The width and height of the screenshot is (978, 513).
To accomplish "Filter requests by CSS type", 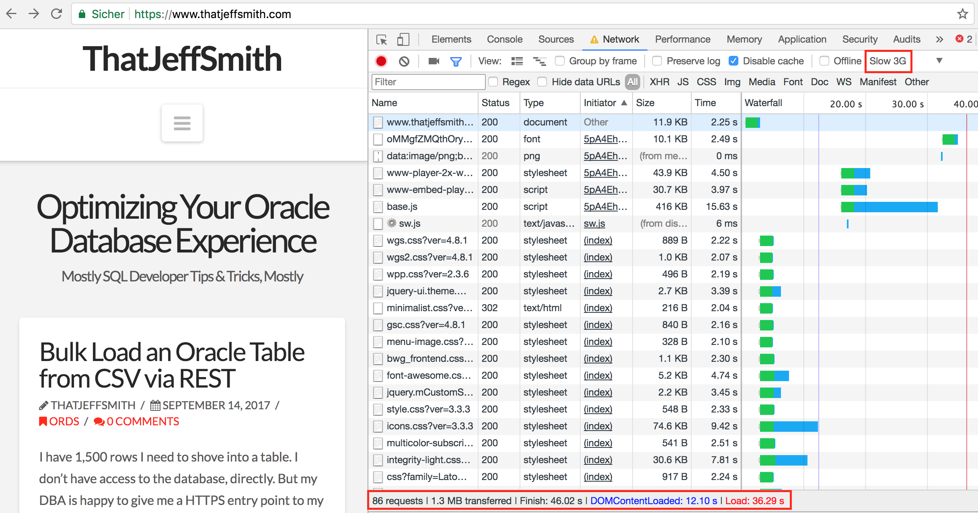I will (x=706, y=82).
